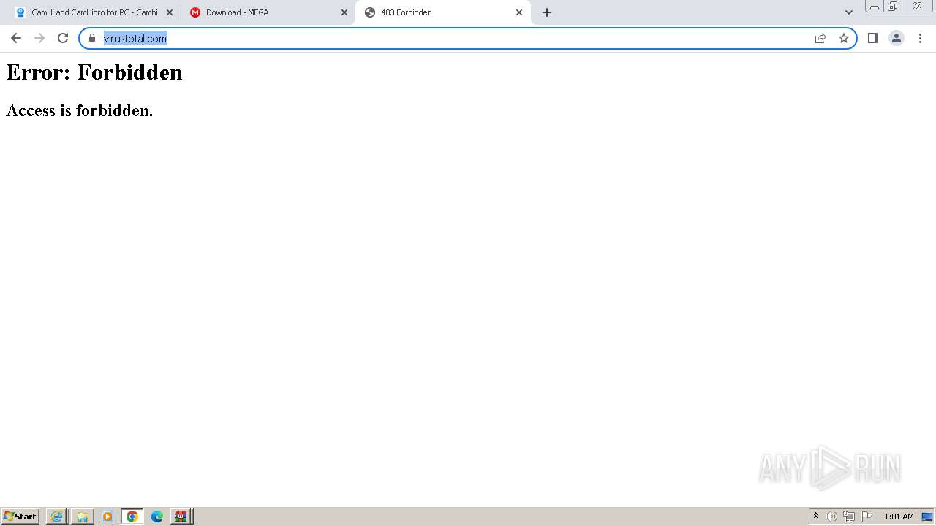This screenshot has width=936, height=526.
Task: Open the media player taskbar icon
Action: pyautogui.click(x=107, y=517)
